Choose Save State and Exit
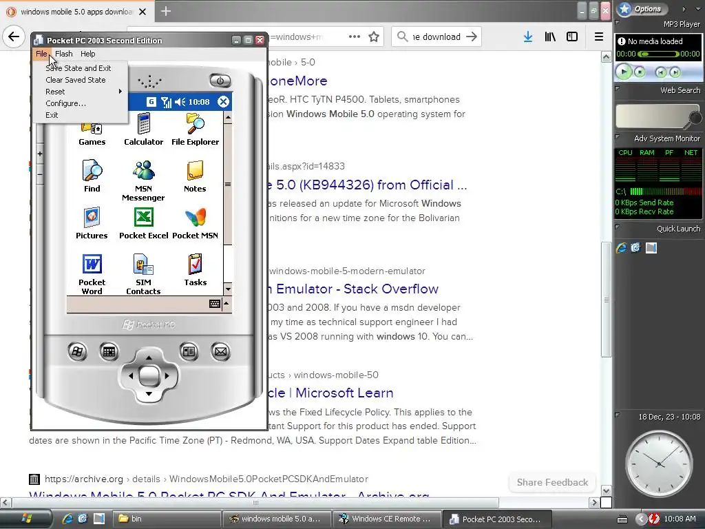 [x=78, y=68]
